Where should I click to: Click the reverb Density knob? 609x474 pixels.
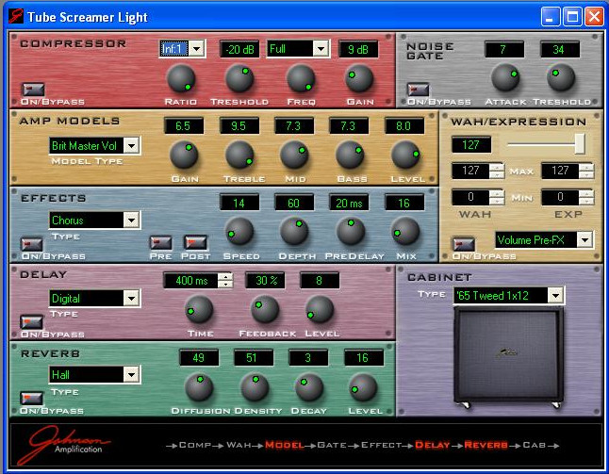(255, 387)
